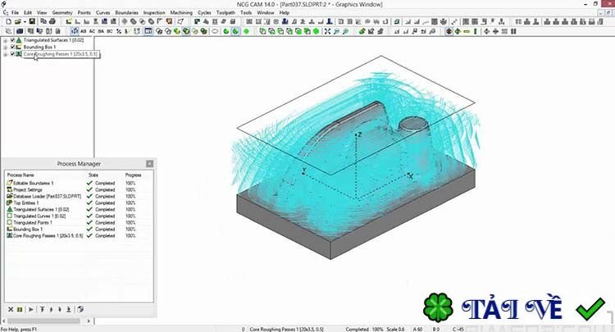This screenshot has height=332, width=615.
Task: Expand Bounding Box 1 tree node
Action: (x=5, y=47)
